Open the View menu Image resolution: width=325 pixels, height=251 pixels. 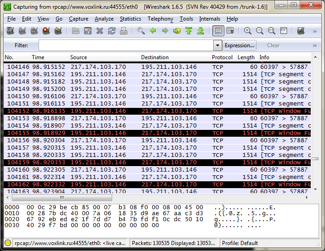coord(43,19)
